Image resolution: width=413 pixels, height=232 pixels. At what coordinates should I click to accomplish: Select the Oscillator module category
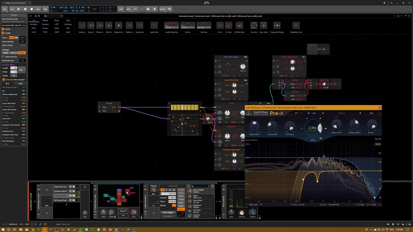coord(34,24)
